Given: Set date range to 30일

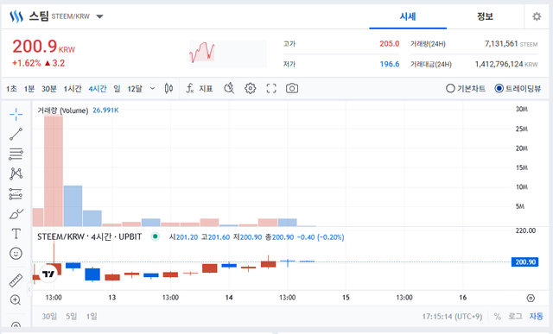Looking at the screenshot, I should point(49,317).
